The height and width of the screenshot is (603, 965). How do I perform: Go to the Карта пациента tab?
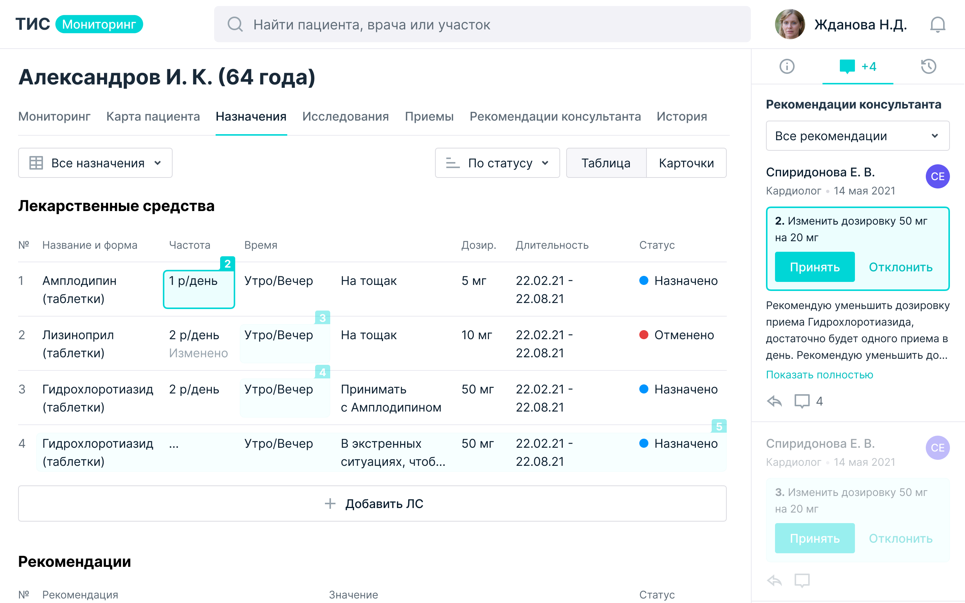[x=153, y=116]
